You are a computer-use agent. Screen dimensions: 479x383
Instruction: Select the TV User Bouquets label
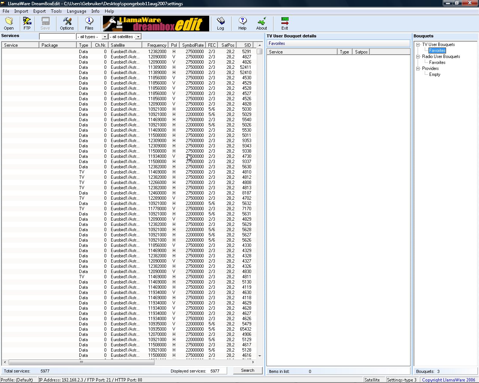[438, 45]
